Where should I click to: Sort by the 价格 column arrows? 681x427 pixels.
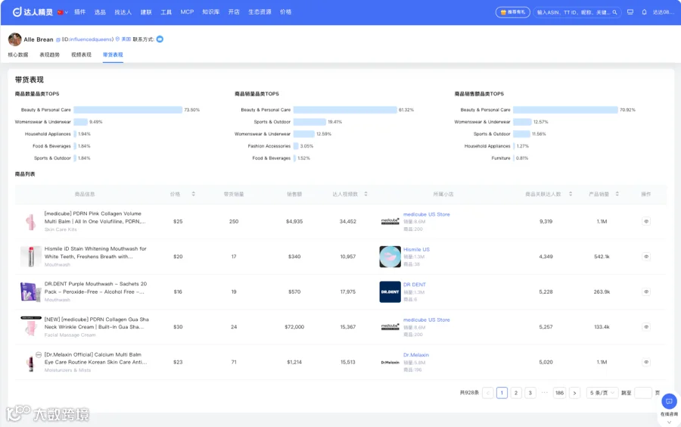193,194
